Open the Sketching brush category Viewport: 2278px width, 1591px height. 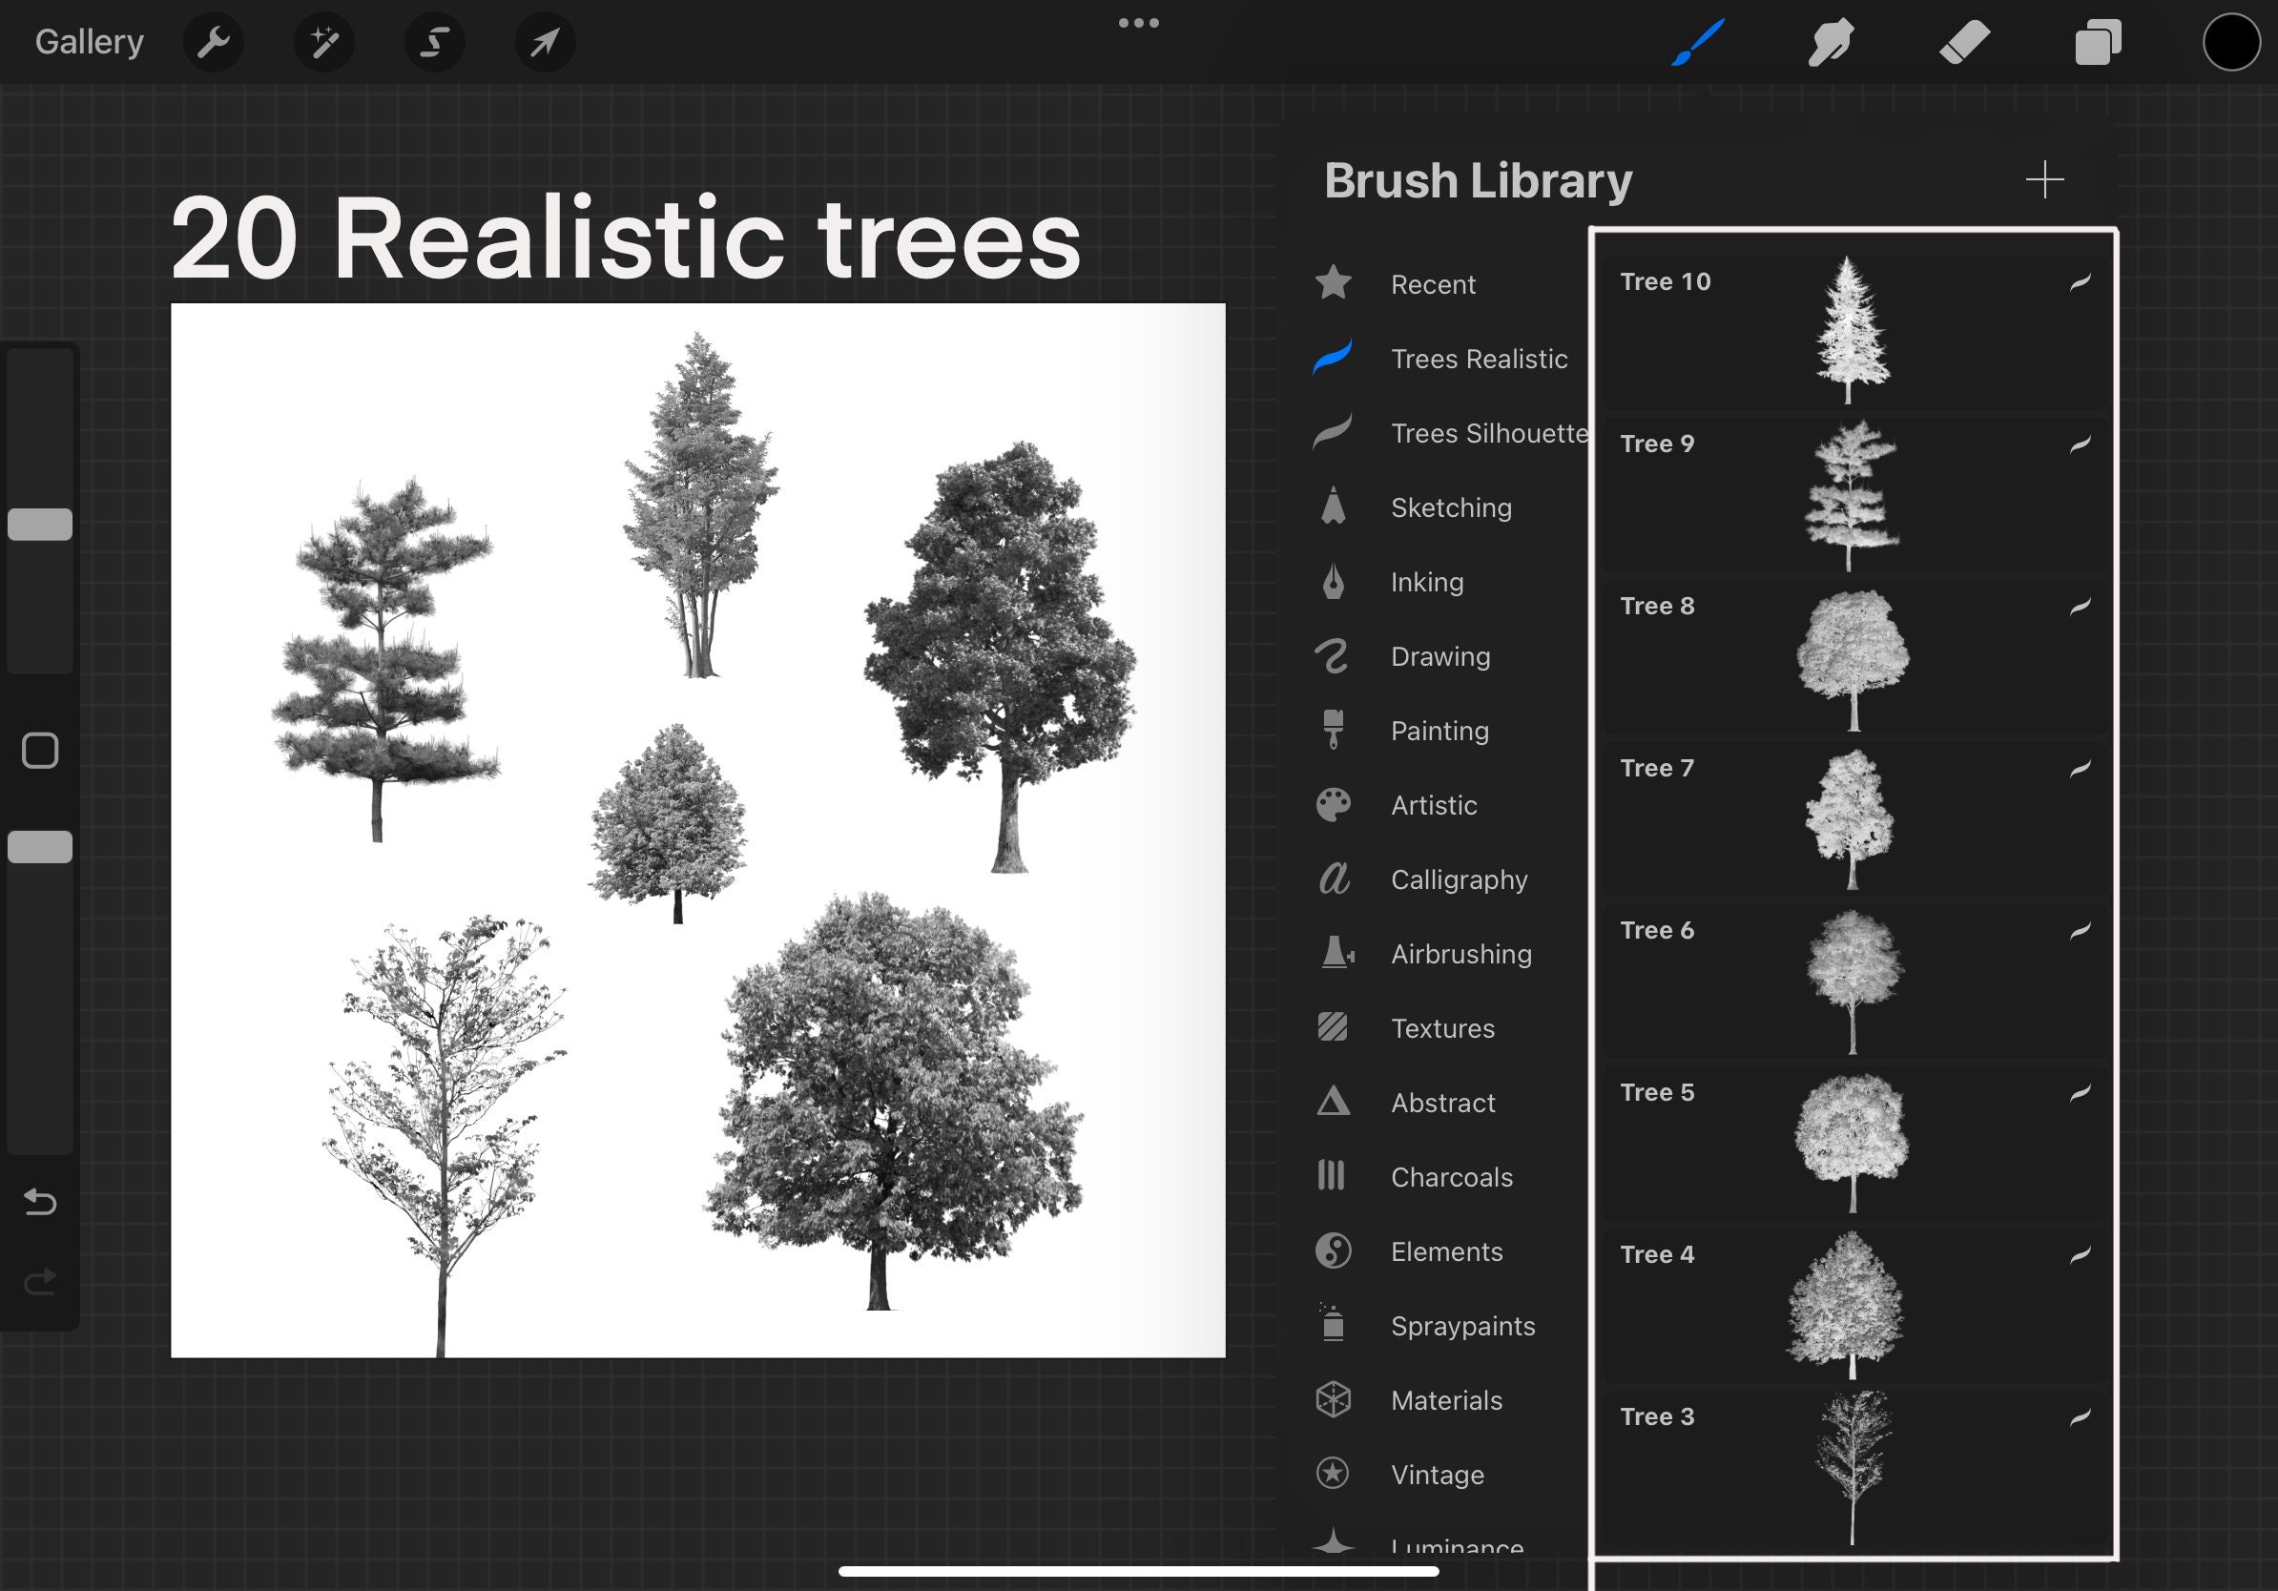pyautogui.click(x=1451, y=506)
